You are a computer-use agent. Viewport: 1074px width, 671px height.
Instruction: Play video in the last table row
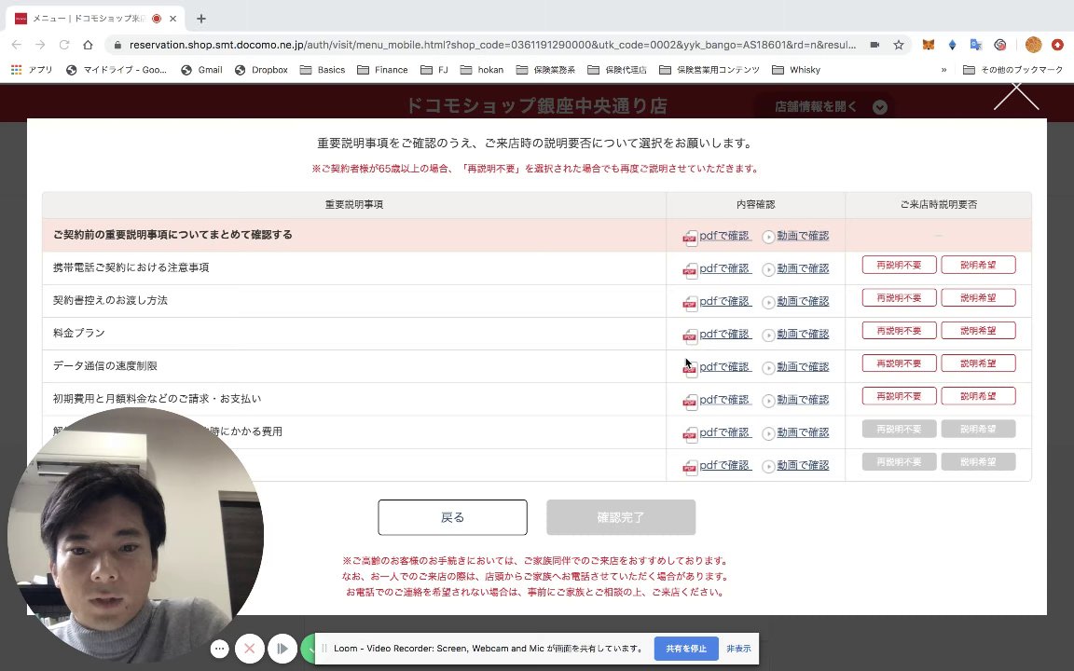[x=803, y=466]
